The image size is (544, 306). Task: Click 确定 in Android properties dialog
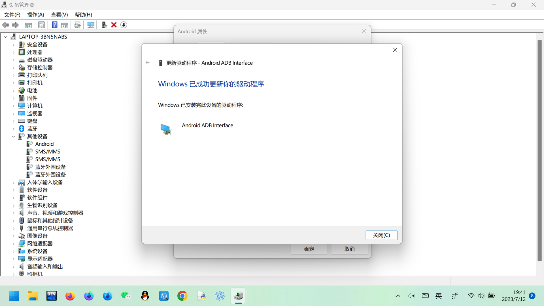(309, 249)
